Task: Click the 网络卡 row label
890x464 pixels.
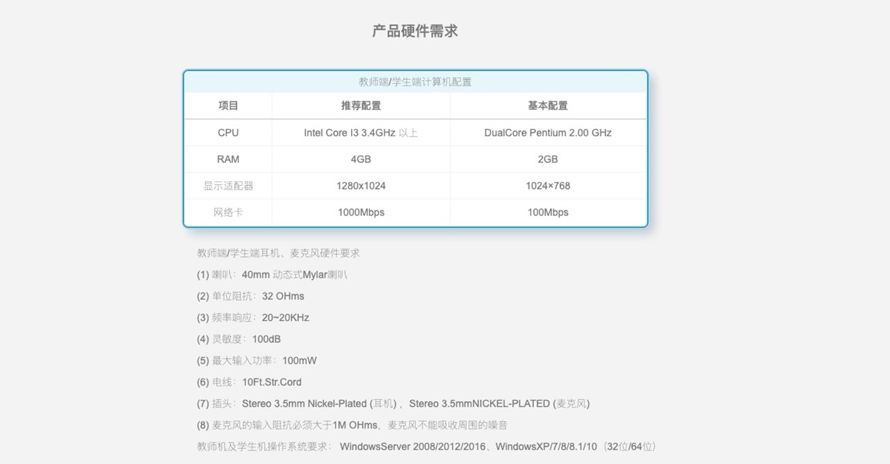Action: [228, 212]
